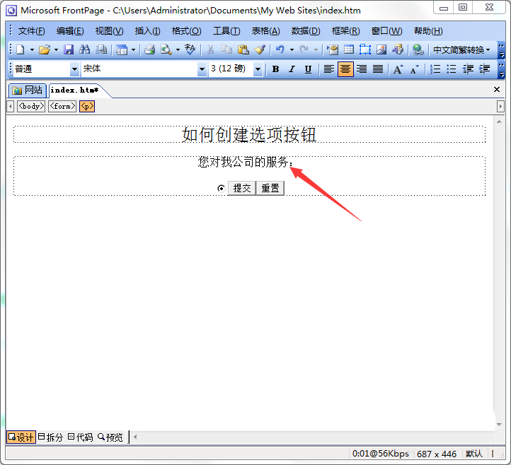Open the 插入(I) menu
Image resolution: width=511 pixels, height=465 pixels.
[x=148, y=31]
